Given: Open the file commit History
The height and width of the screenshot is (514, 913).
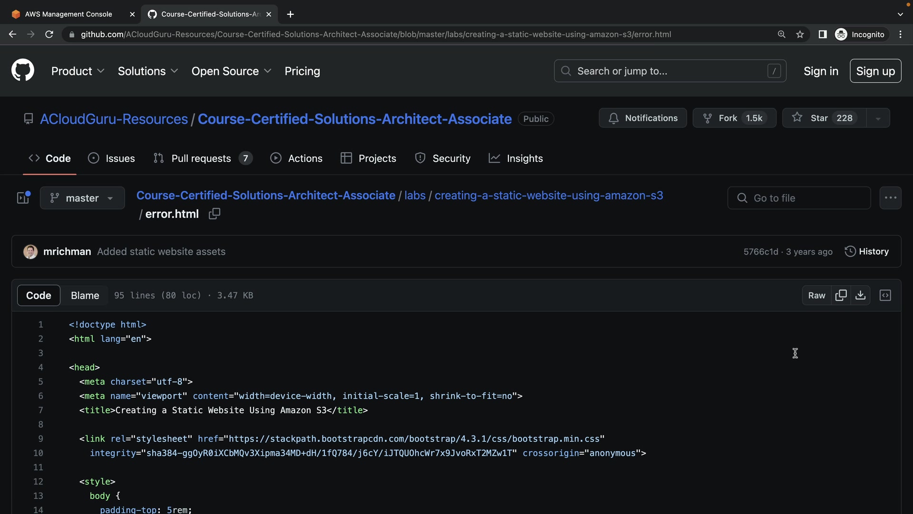Looking at the screenshot, I should click(866, 251).
